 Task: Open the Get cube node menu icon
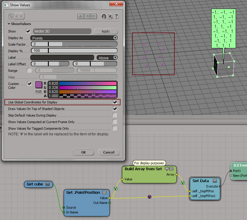47,184
